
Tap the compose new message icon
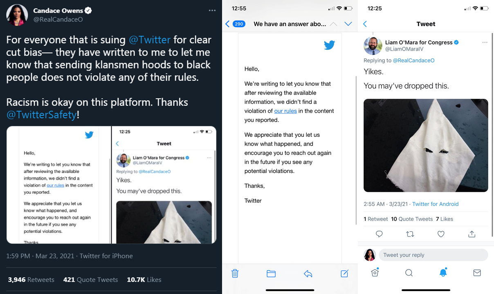pyautogui.click(x=345, y=273)
